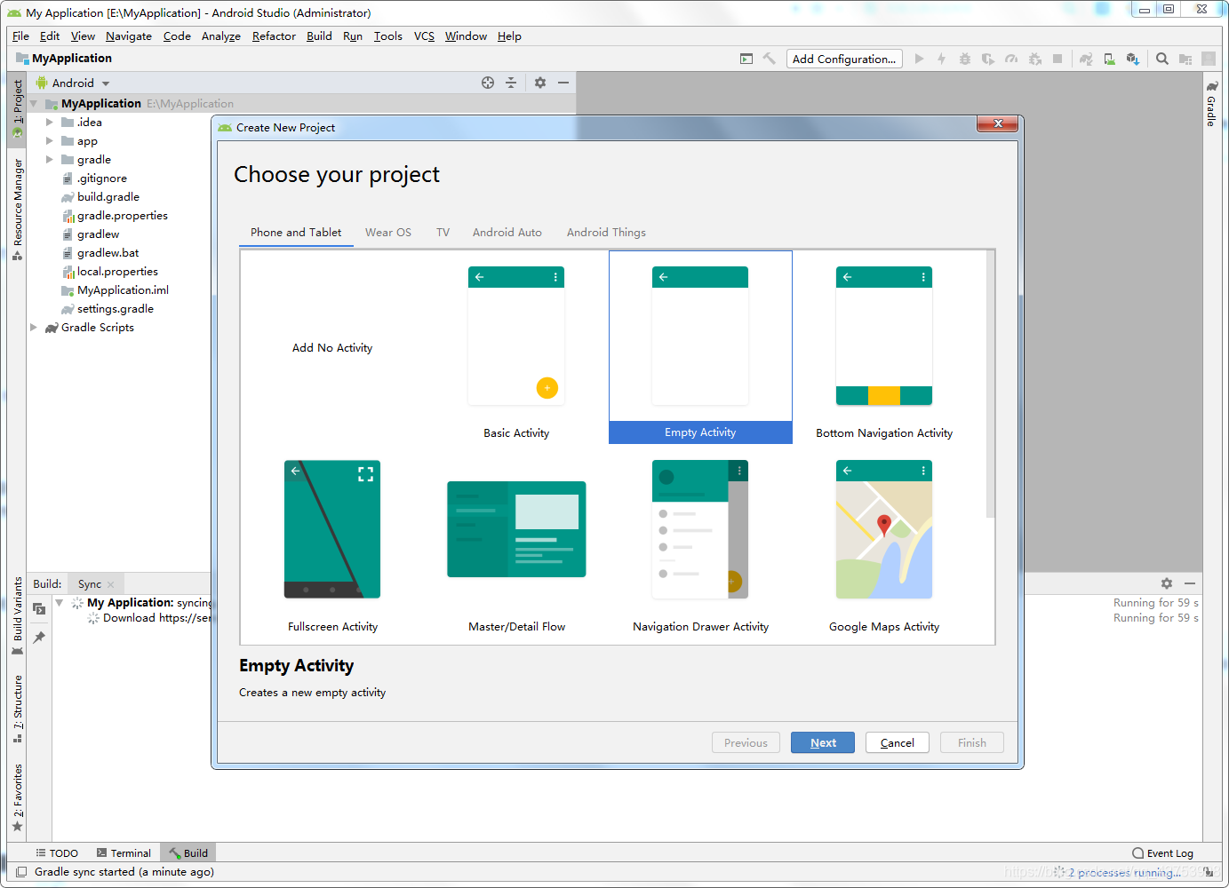The width and height of the screenshot is (1229, 888).
Task: Open Resource Manager side tool window
Action: point(17,210)
